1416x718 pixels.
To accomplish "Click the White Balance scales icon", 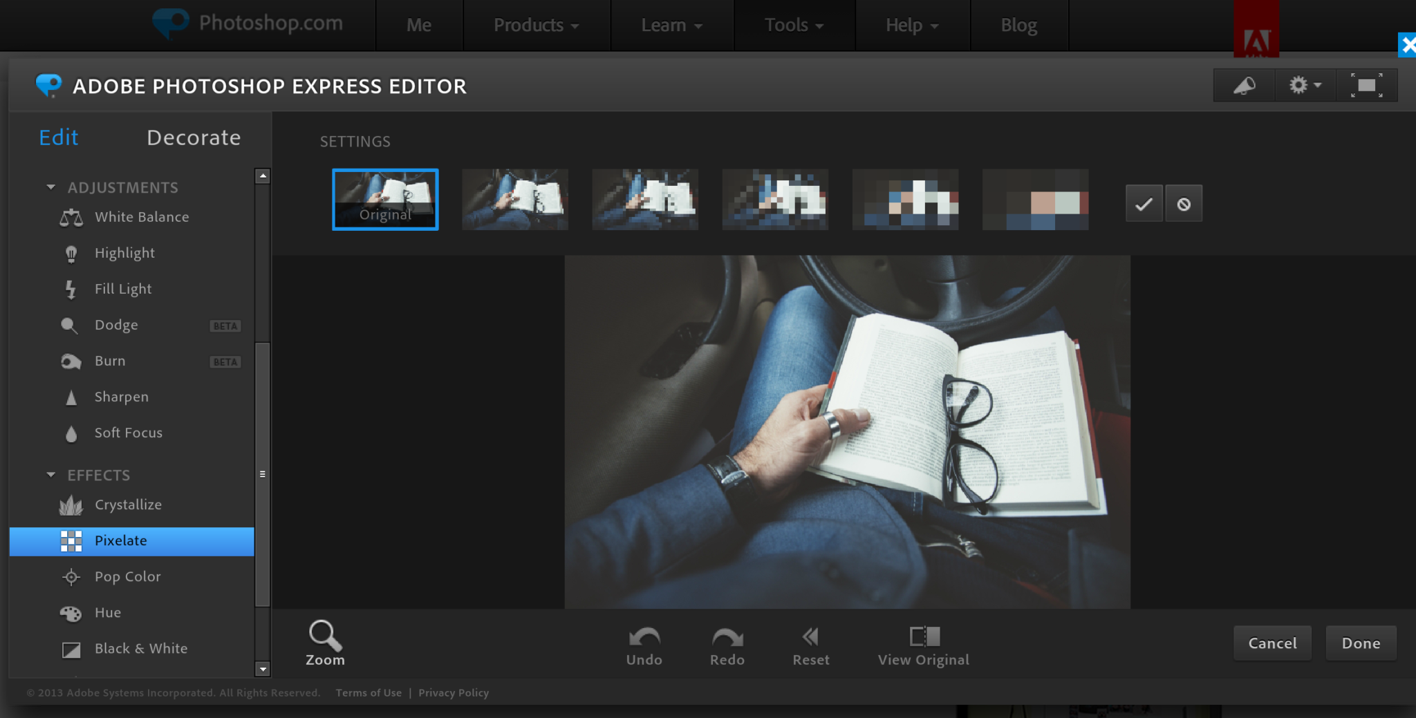I will tap(71, 218).
